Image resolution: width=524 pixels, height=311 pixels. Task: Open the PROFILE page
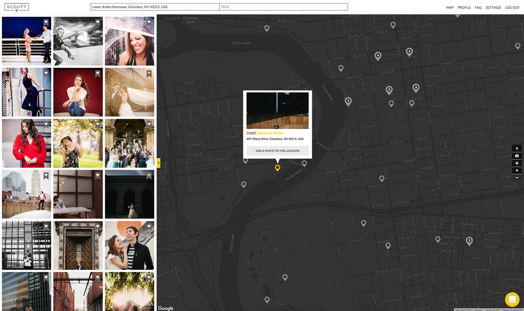tap(464, 7)
